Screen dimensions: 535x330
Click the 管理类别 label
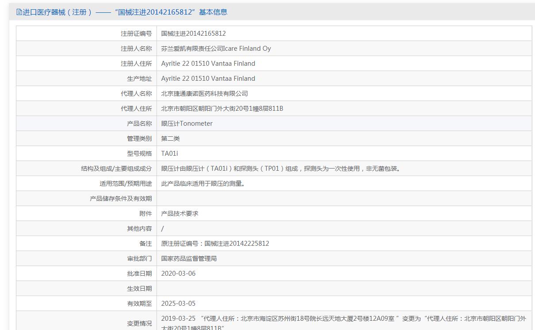tap(139, 139)
